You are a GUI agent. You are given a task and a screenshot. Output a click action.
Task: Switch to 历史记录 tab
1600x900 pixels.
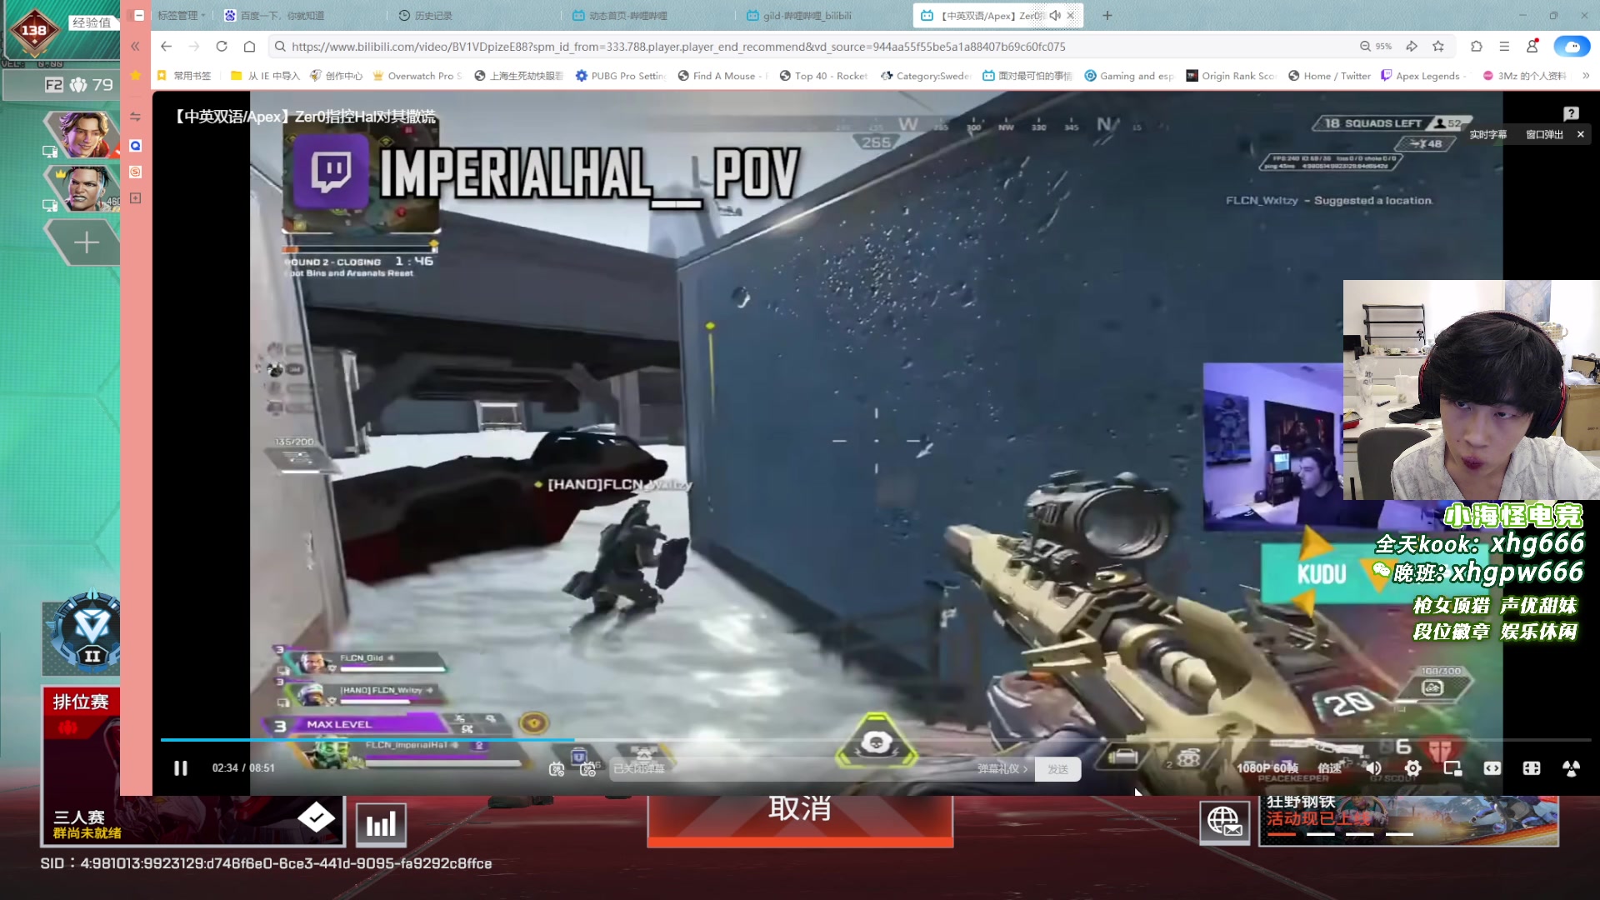pos(426,15)
